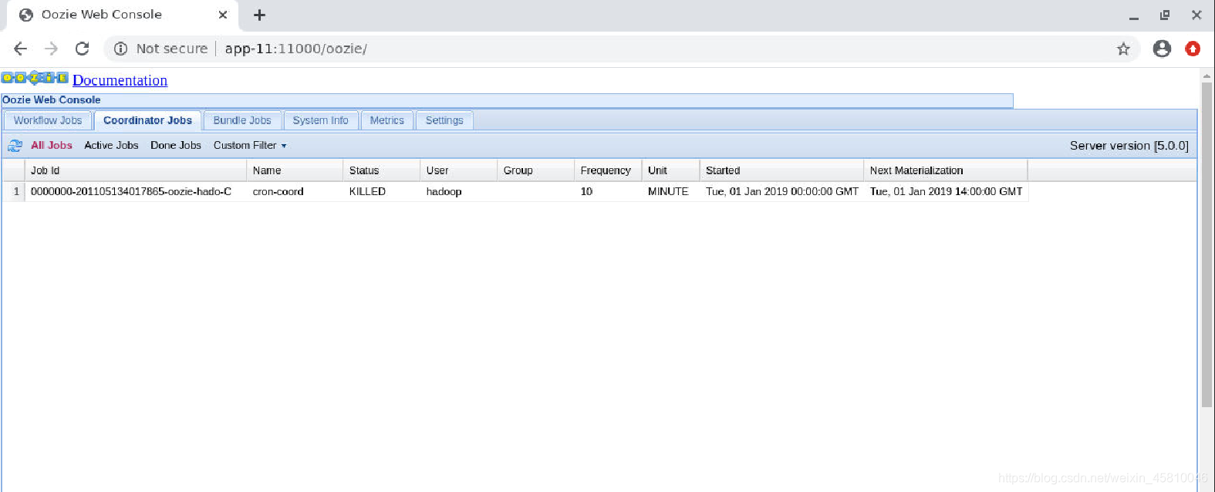Sort by Frequency column header
1215x492 pixels.
coord(608,170)
